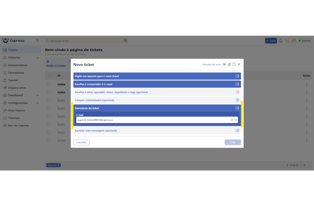
Task: Collapse sidebar with the hamburger menu icon
Action: [37, 41]
